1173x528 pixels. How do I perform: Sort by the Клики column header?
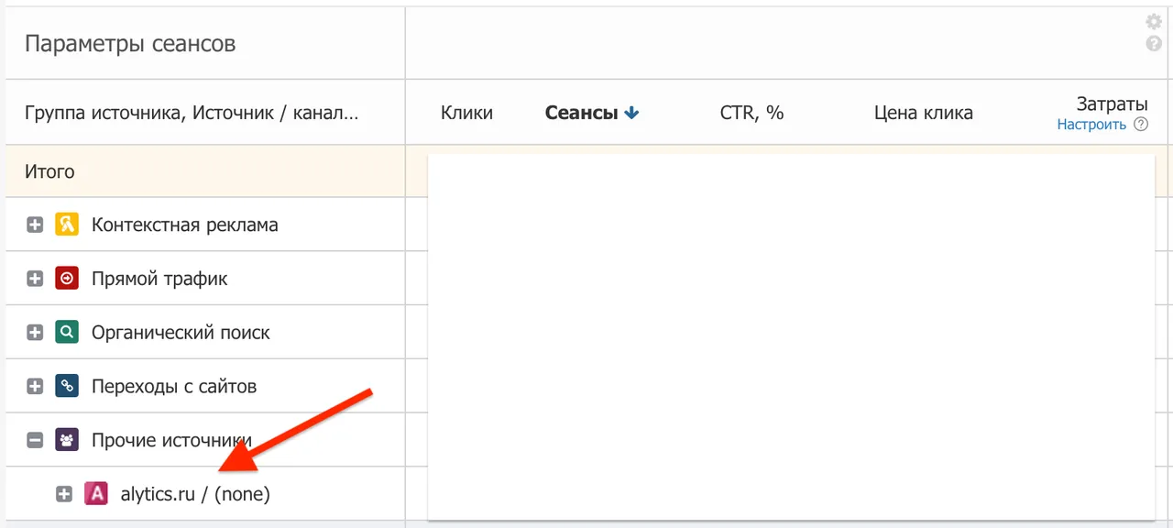466,113
